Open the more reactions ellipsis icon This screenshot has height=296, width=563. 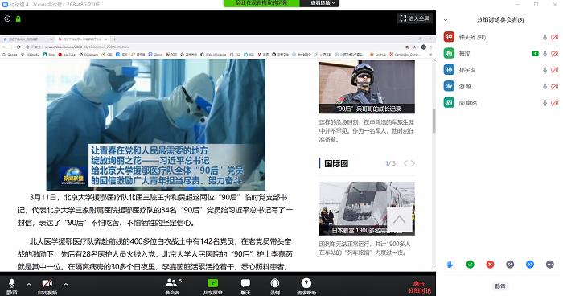[549, 265]
